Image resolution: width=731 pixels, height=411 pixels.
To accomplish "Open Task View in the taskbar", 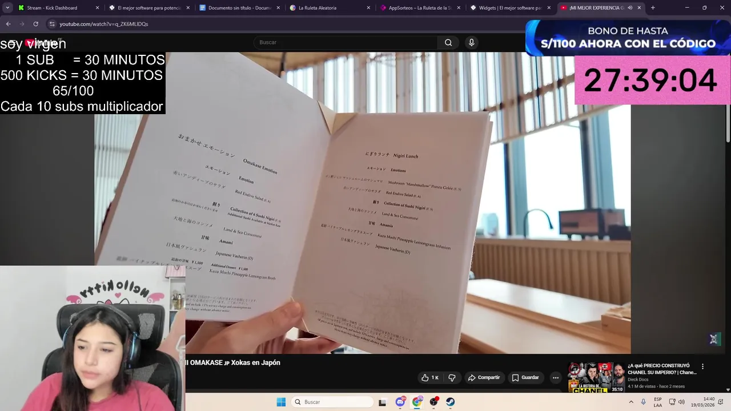I will (x=382, y=402).
